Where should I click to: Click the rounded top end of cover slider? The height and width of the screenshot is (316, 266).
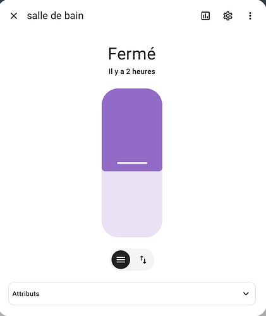click(x=132, y=96)
